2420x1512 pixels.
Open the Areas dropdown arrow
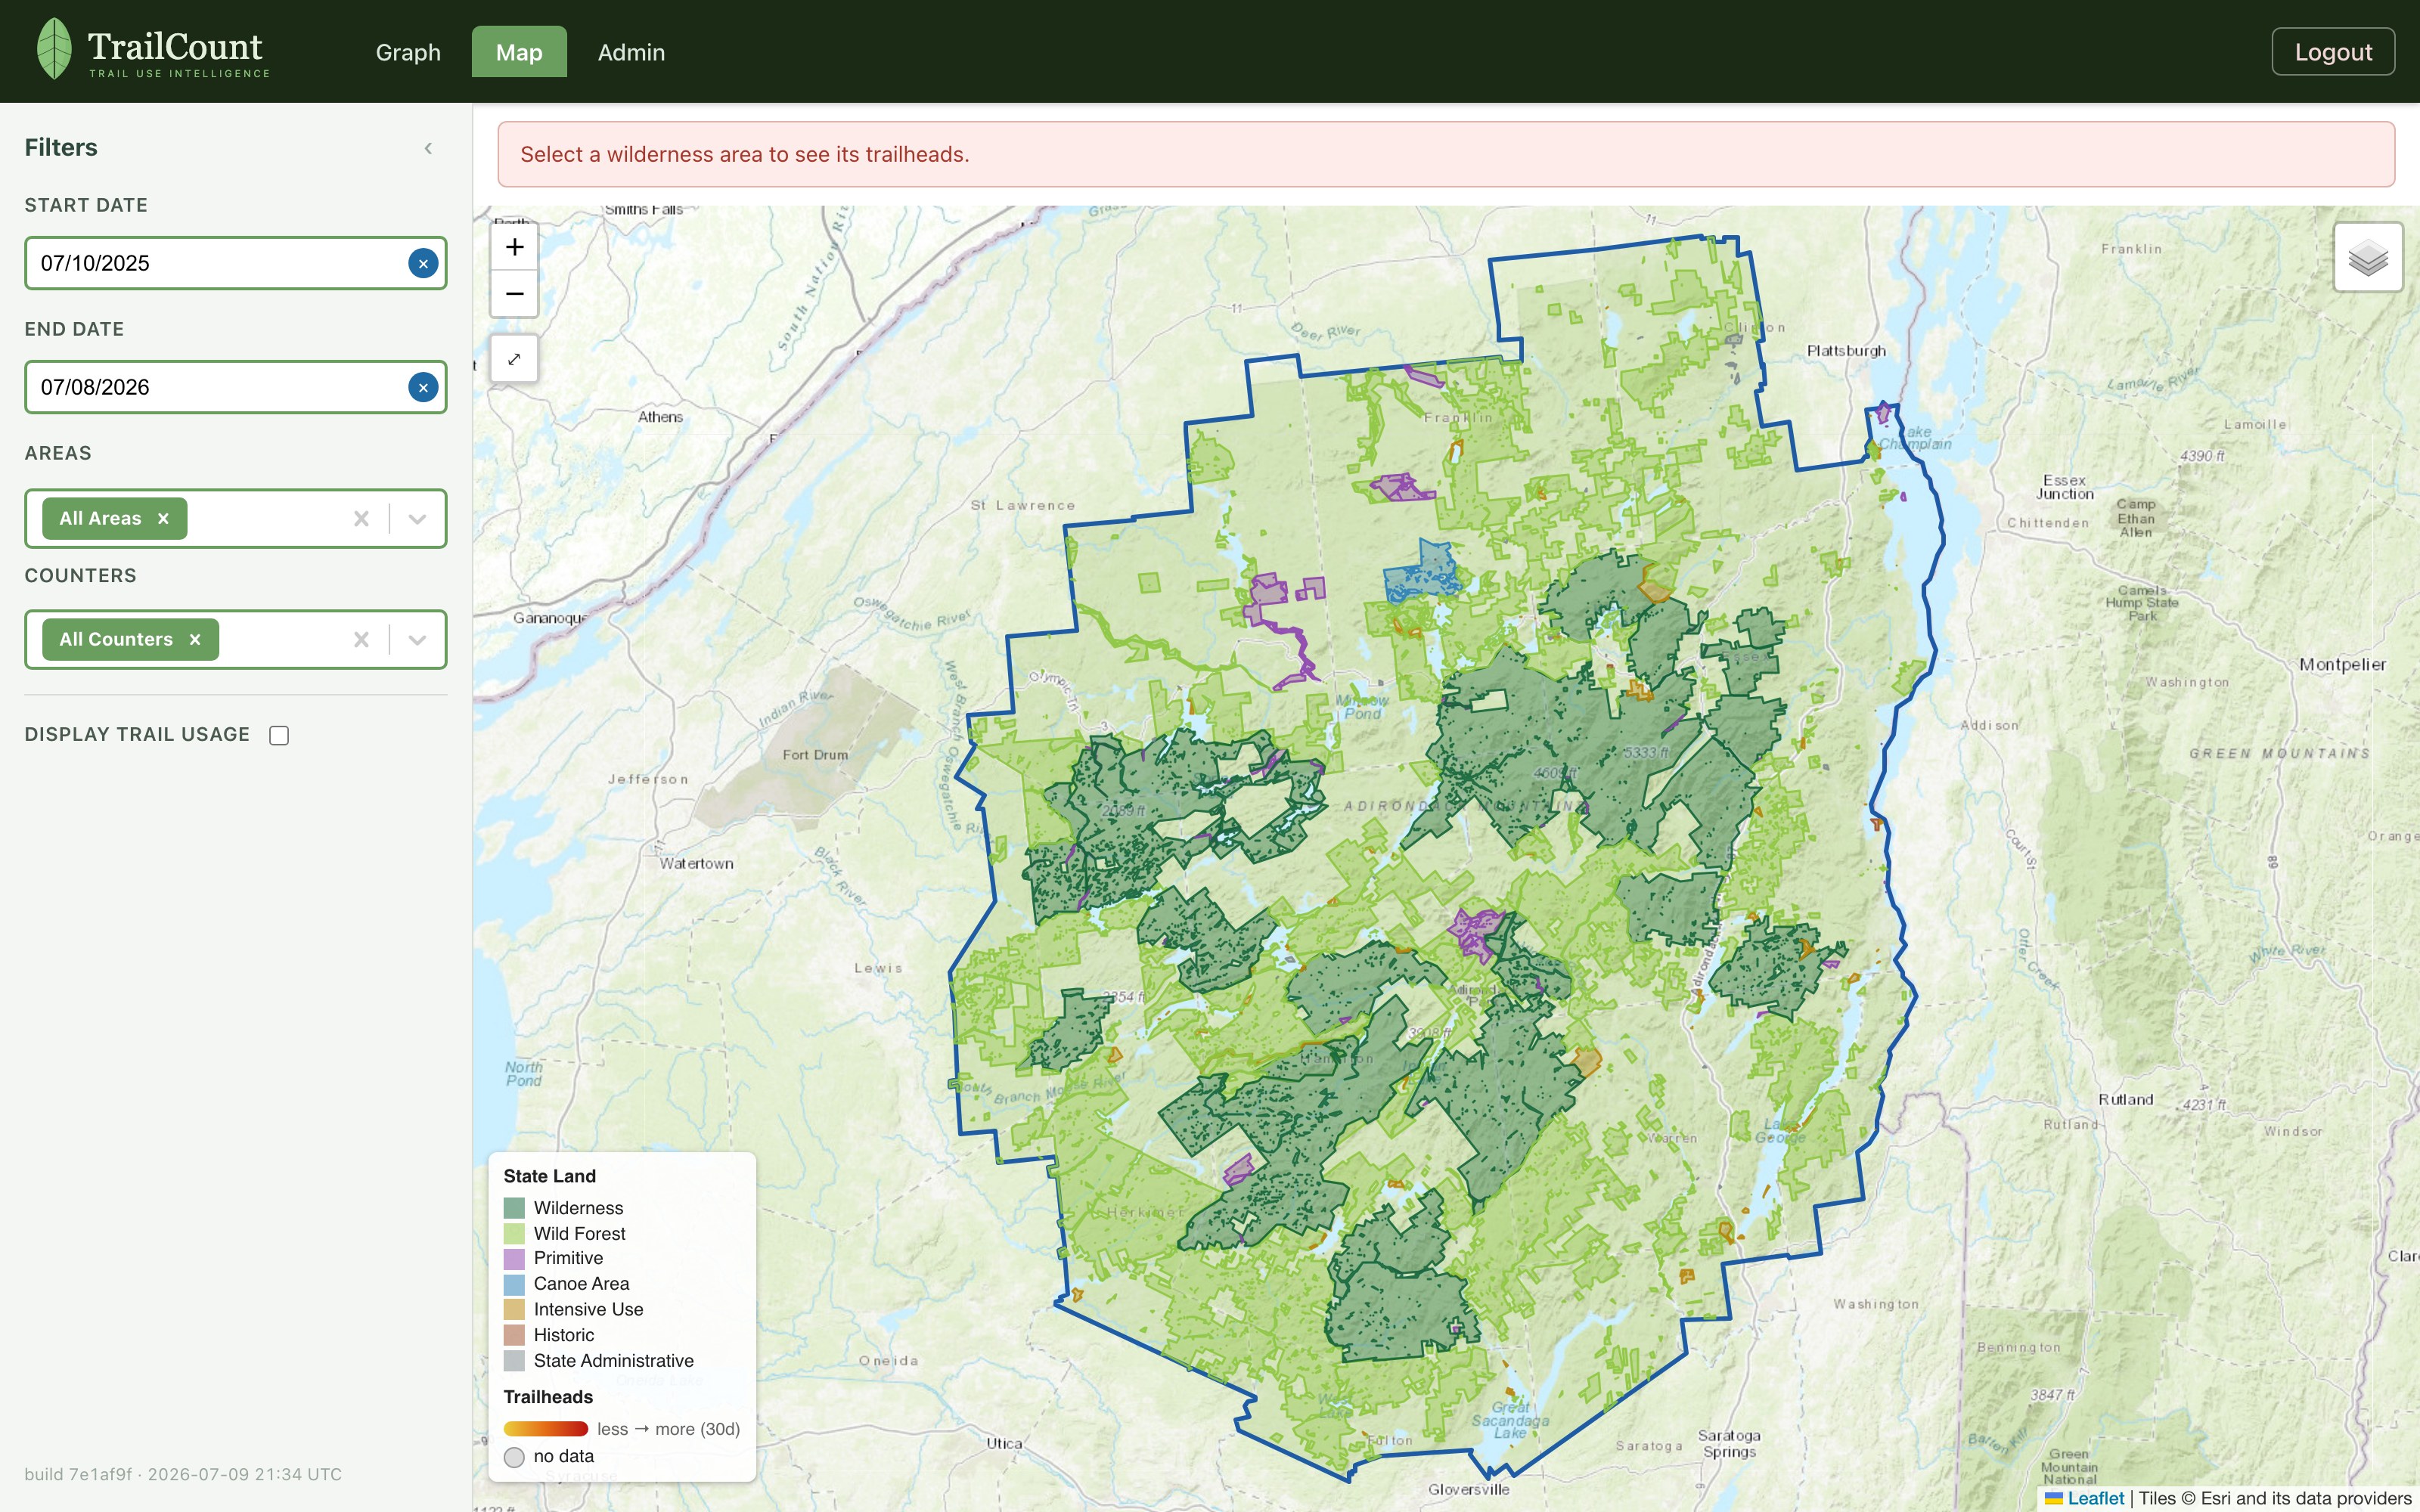(x=417, y=518)
